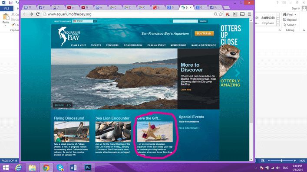Screen dimensions: 307x172
Task: Open the Styles pane dialog launcher in Word
Action: click(280, 30)
